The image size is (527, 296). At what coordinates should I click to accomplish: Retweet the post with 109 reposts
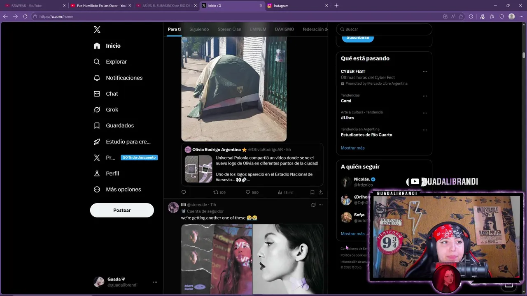point(219,192)
